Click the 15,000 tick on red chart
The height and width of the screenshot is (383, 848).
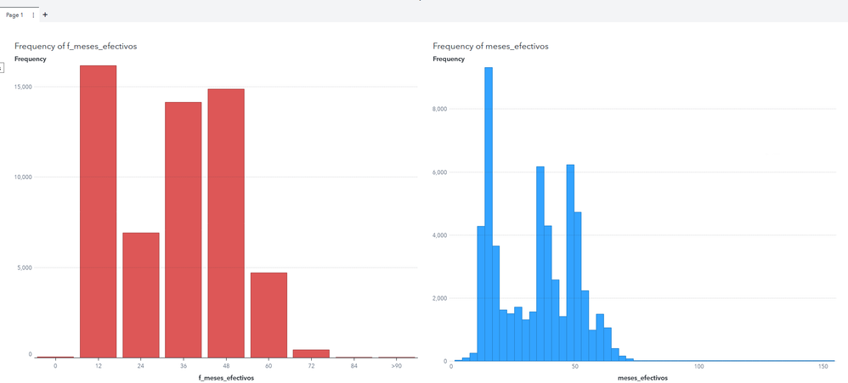[22, 87]
